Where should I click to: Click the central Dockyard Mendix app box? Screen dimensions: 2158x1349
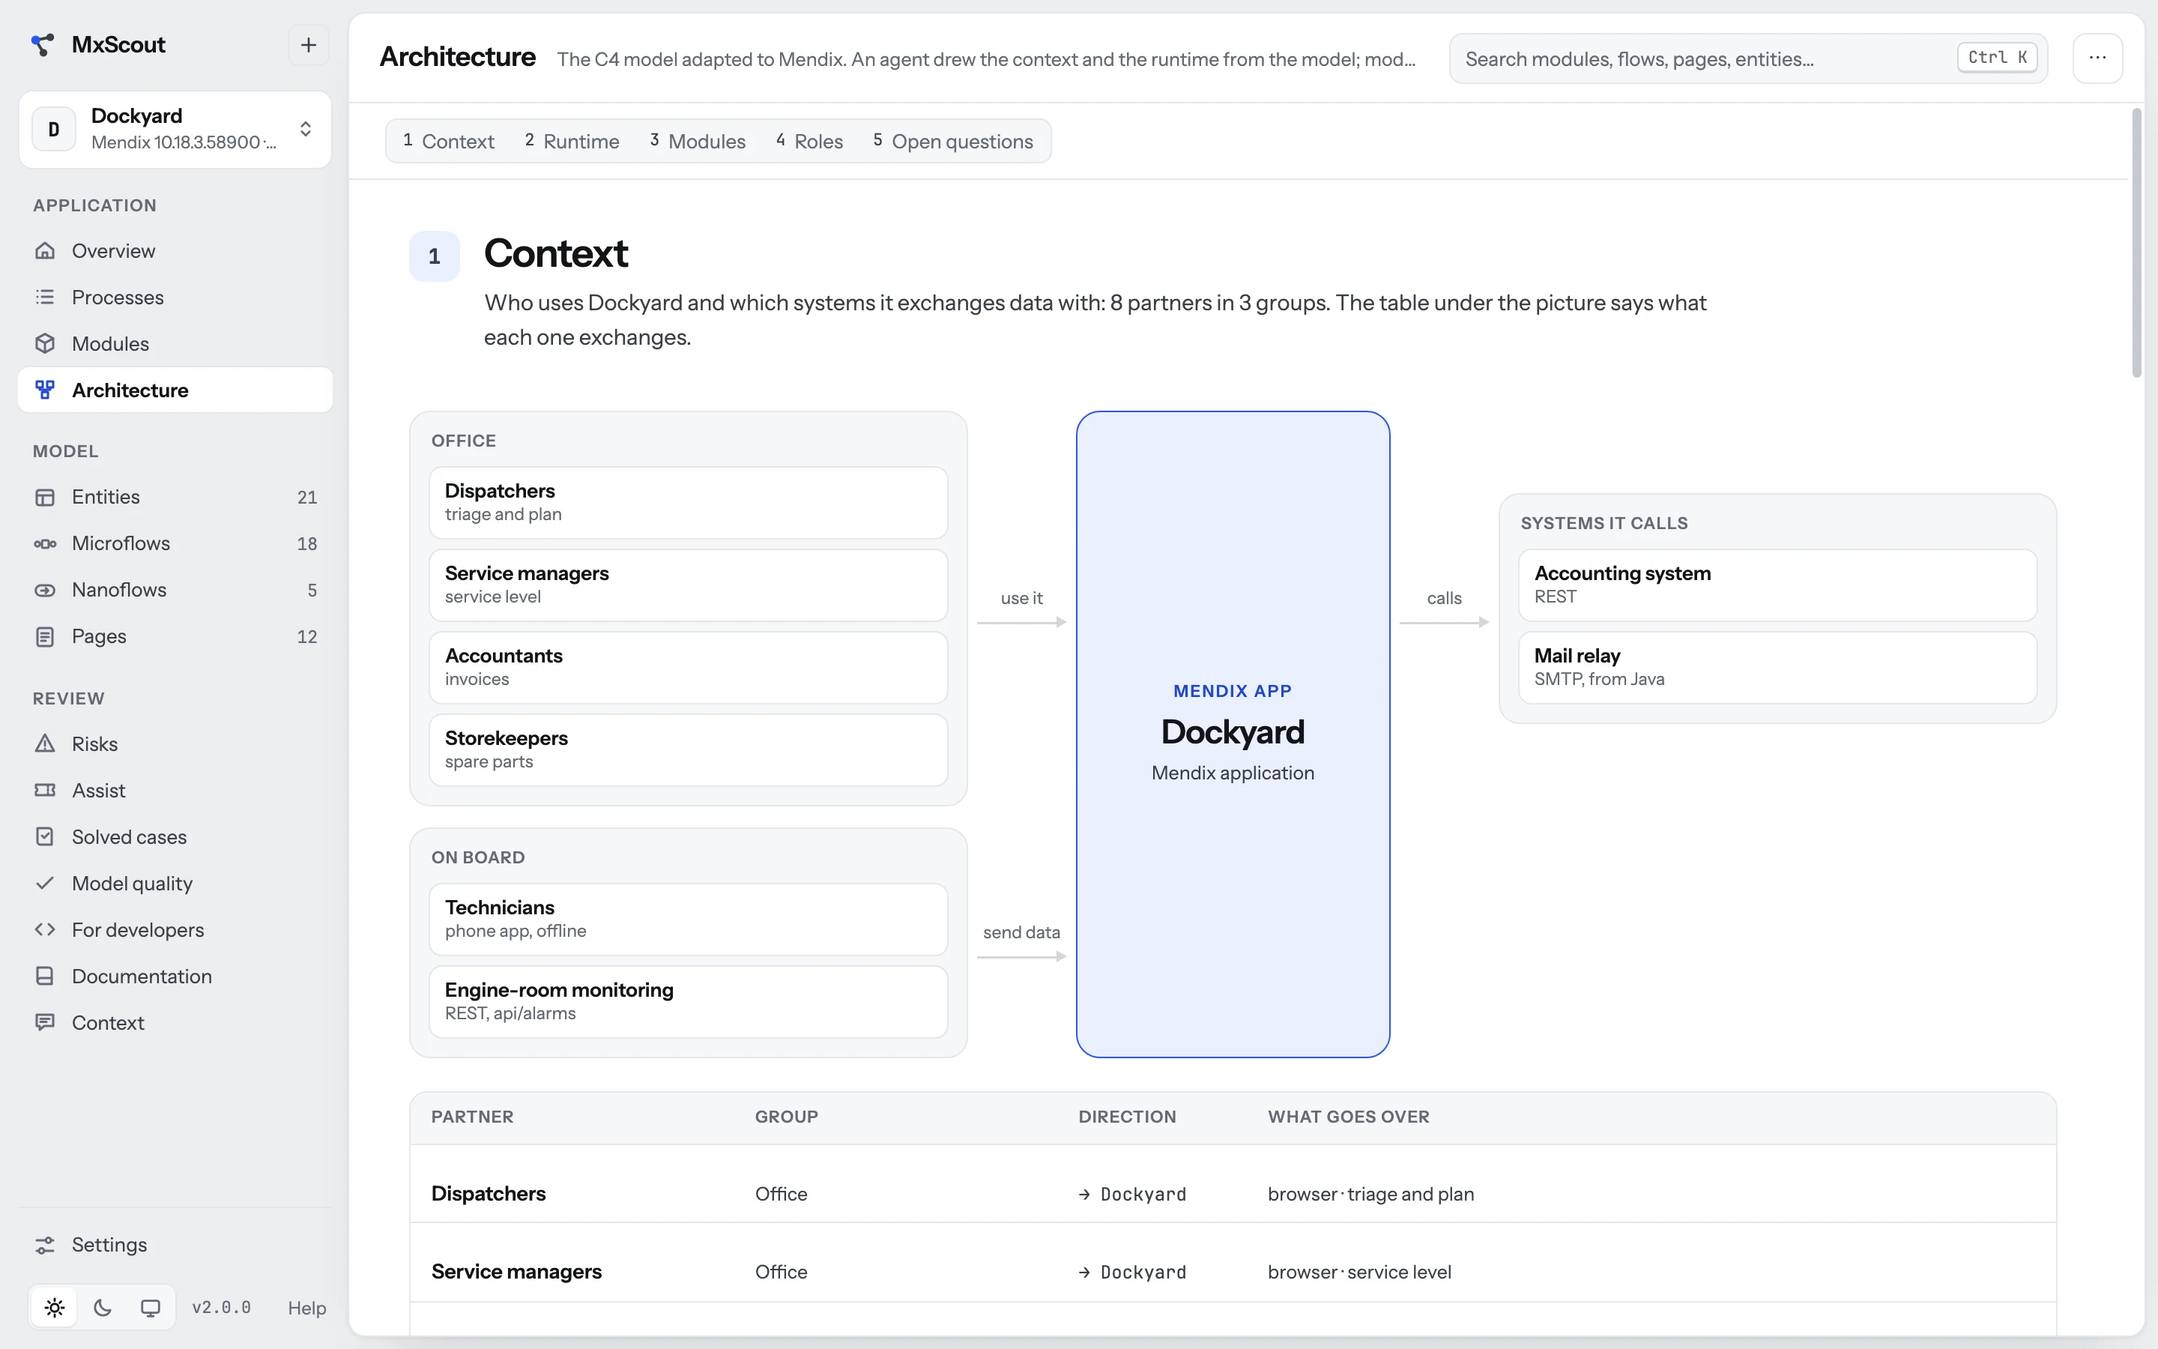click(x=1233, y=734)
